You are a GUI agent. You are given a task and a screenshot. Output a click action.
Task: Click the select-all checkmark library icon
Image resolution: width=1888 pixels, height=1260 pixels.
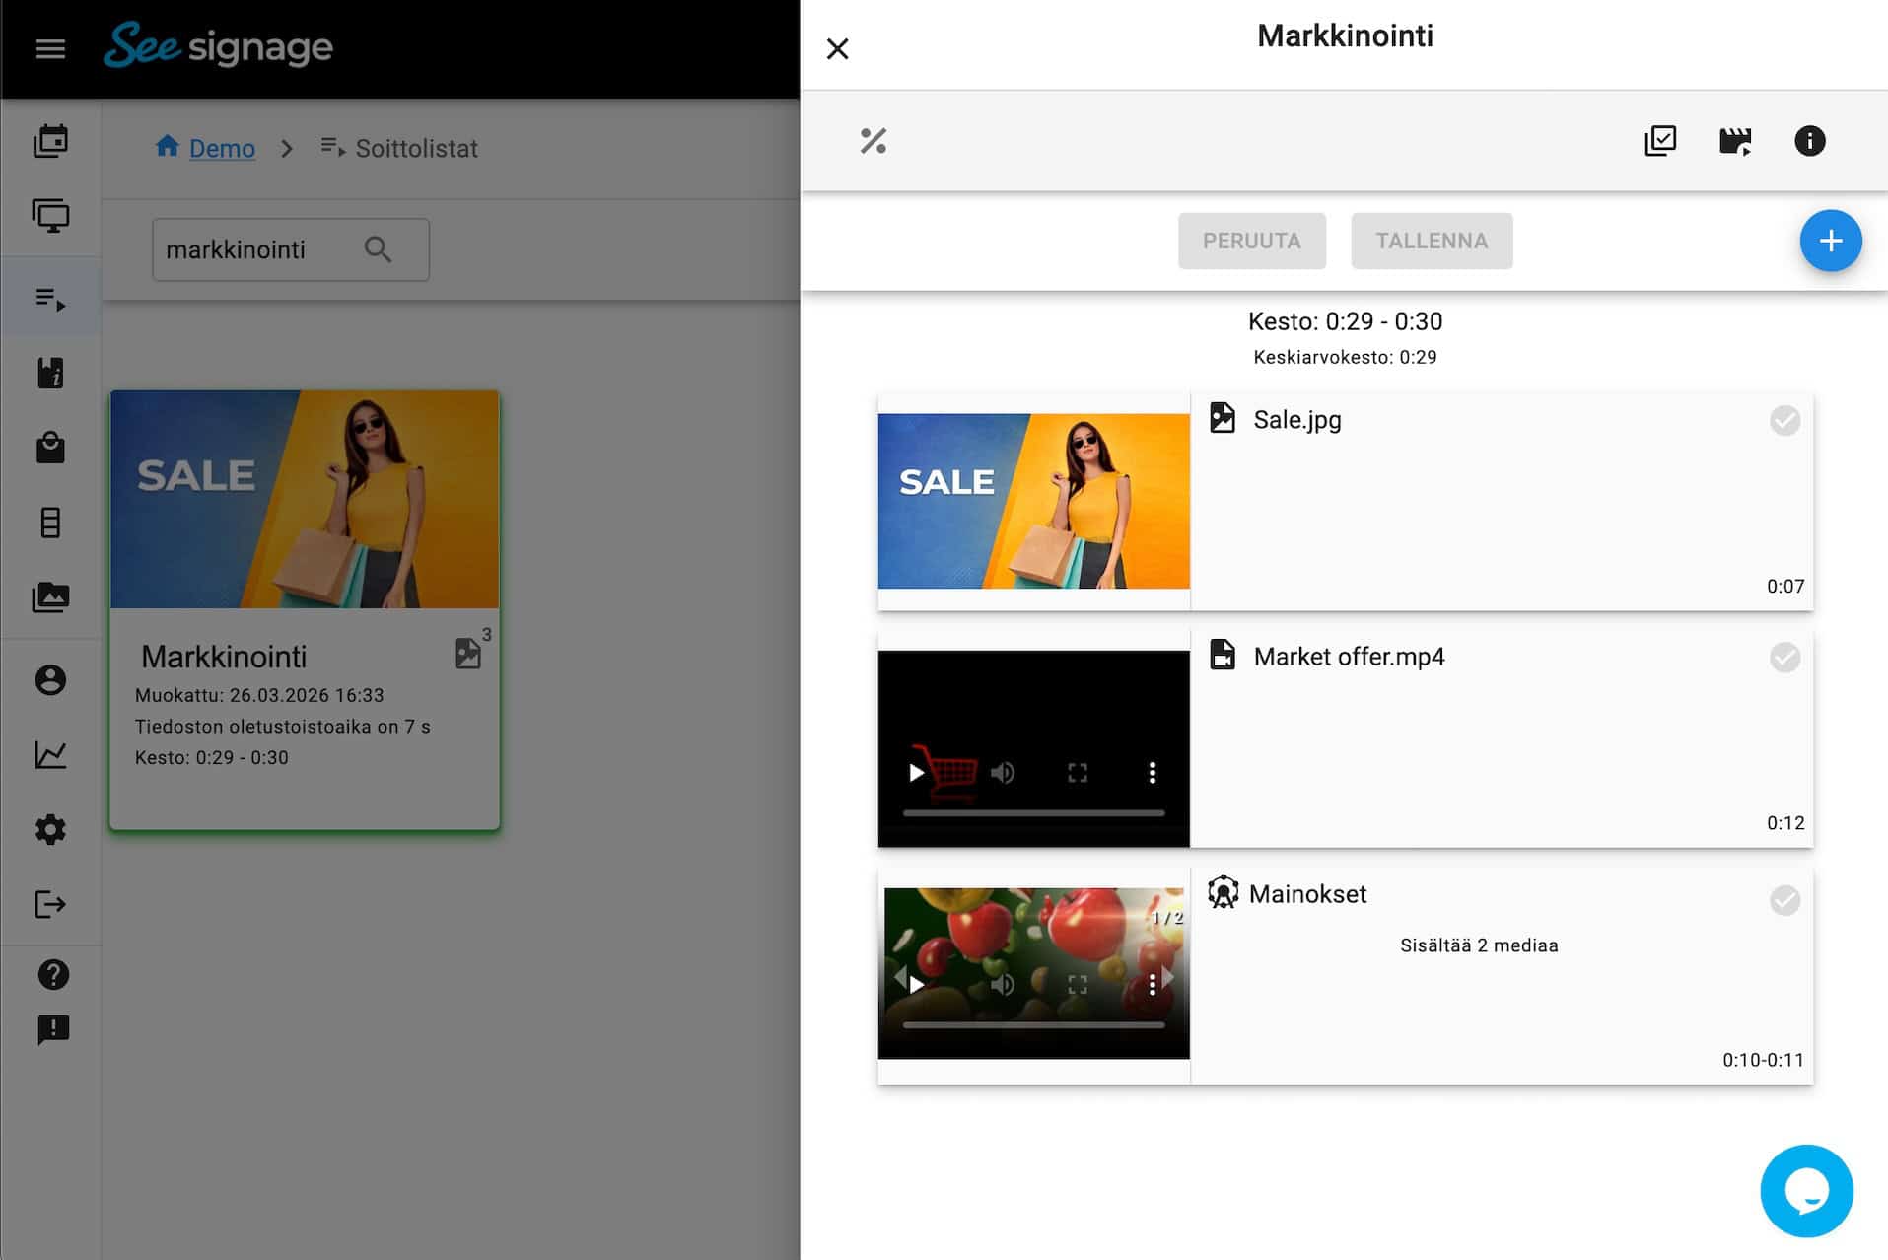point(1660,141)
